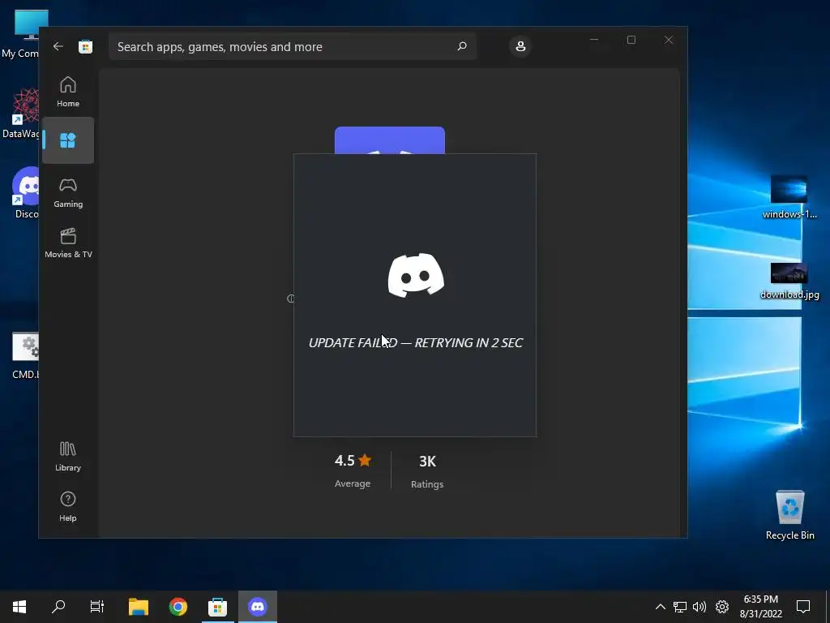Screen dimensions: 830x623
Task: Select the DataWag desktop shortcut
Action: point(22,114)
